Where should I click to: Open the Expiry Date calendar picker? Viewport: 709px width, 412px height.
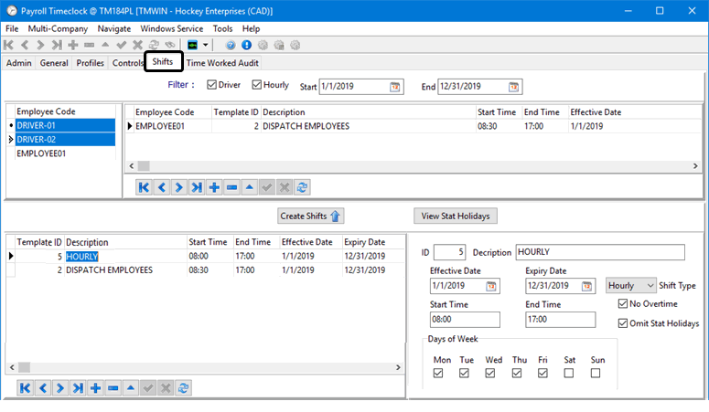(x=587, y=286)
